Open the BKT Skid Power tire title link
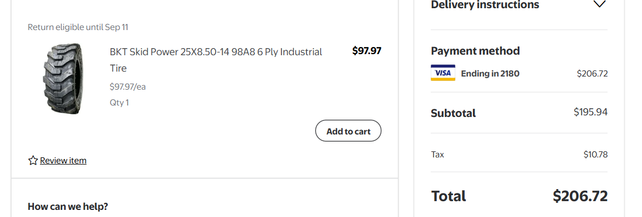The image size is (642, 217). [x=216, y=60]
